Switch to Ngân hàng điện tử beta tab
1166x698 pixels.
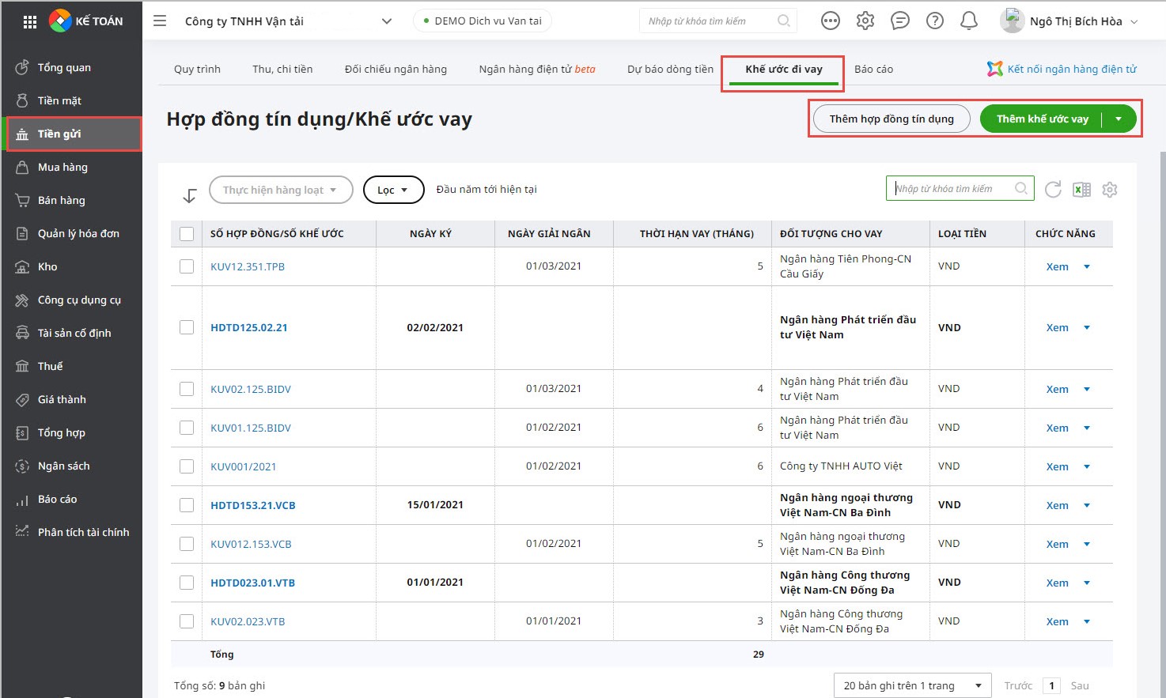pyautogui.click(x=537, y=69)
